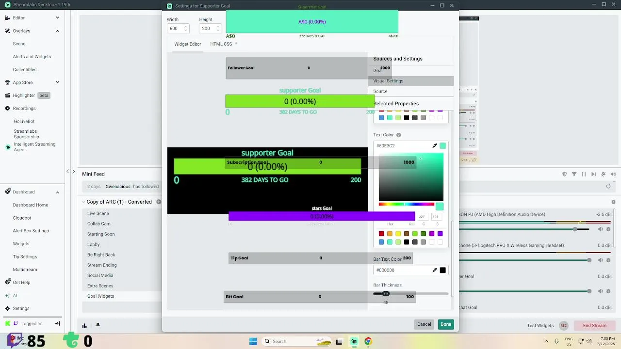Add a new scene with the plus icon
The height and width of the screenshot is (349, 621).
(159, 202)
